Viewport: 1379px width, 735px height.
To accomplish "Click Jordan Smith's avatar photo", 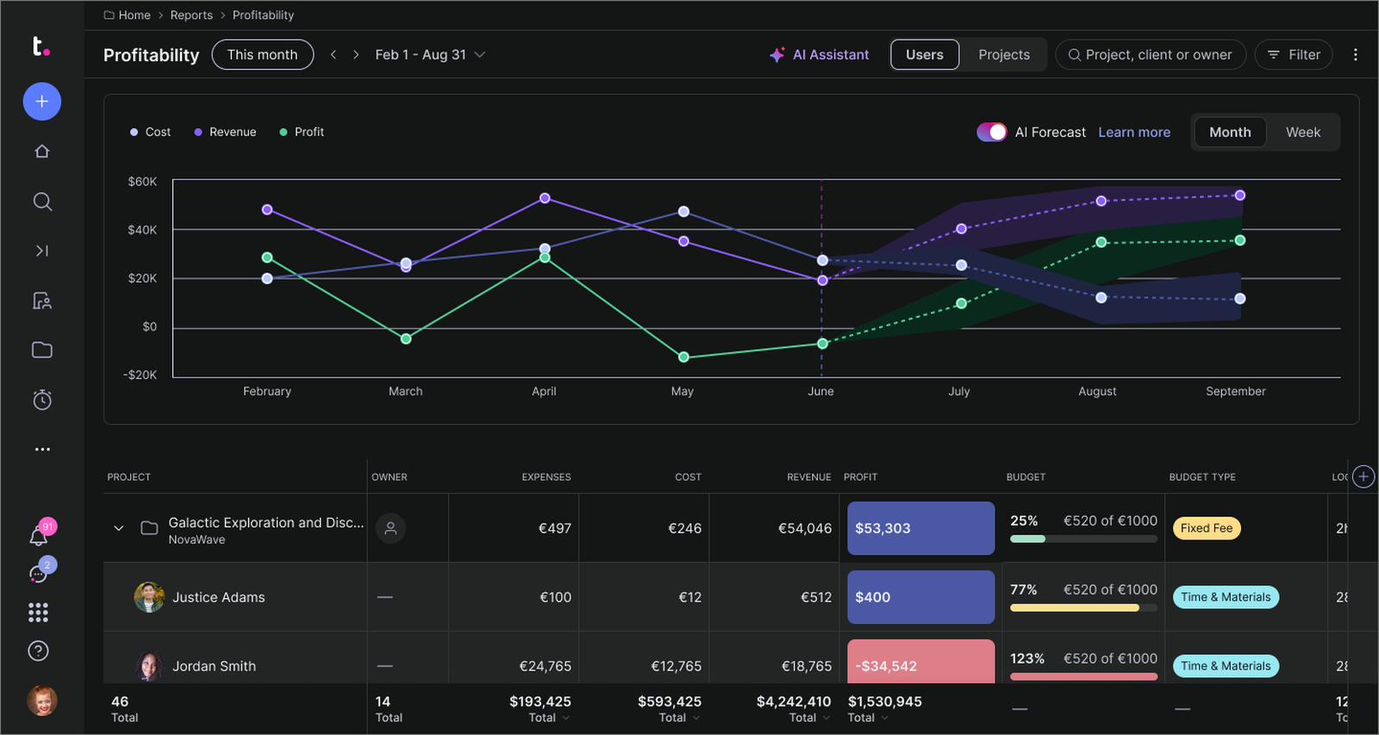I will tap(149, 666).
